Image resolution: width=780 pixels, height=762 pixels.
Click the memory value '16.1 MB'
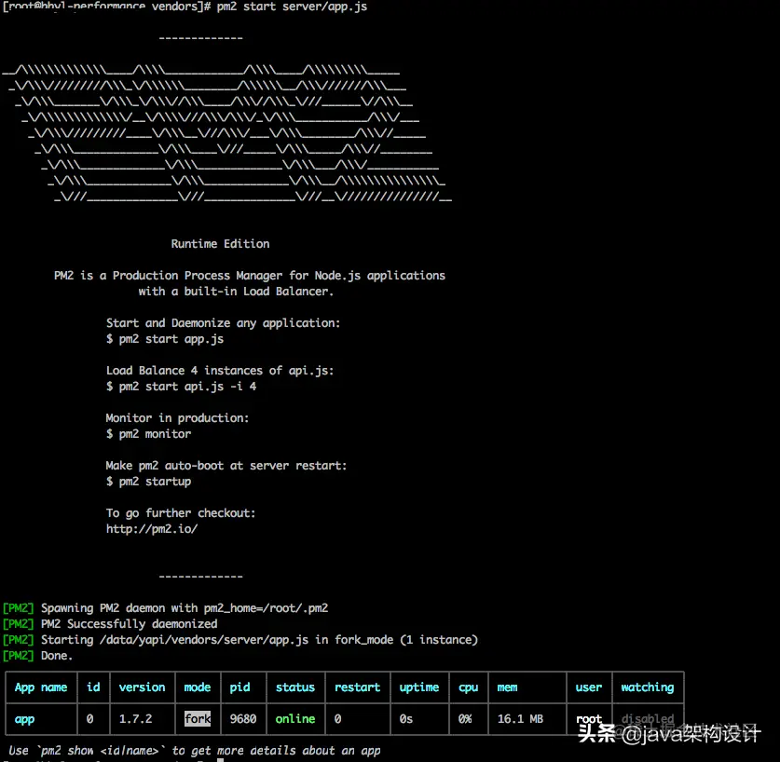click(x=520, y=719)
